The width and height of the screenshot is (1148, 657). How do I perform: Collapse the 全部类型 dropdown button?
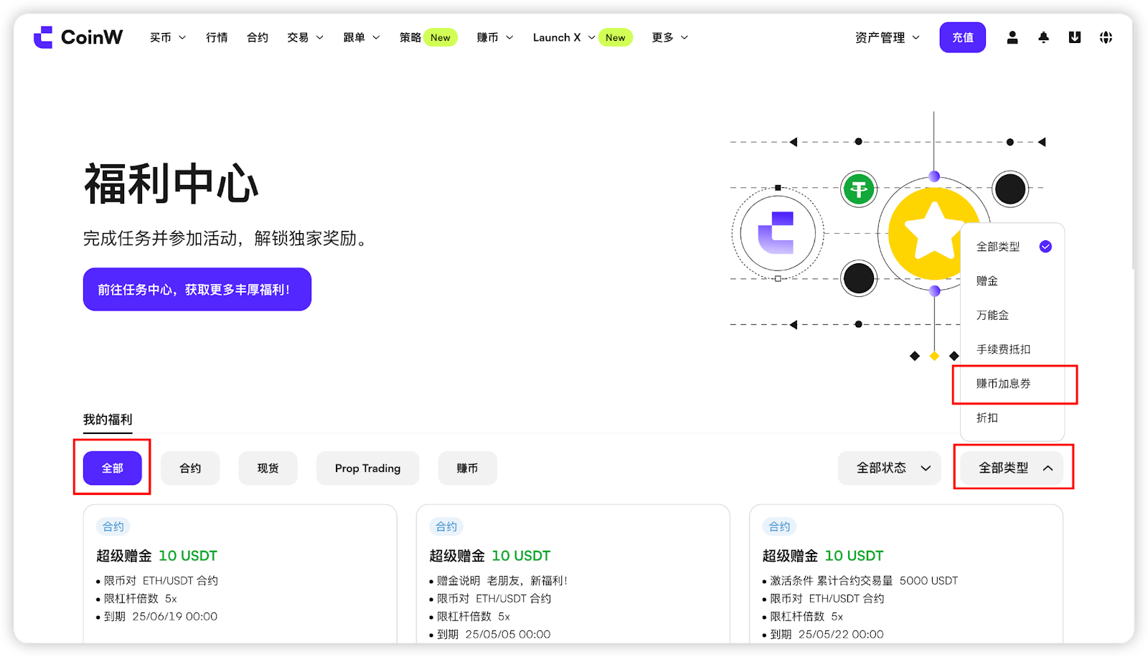click(1012, 468)
